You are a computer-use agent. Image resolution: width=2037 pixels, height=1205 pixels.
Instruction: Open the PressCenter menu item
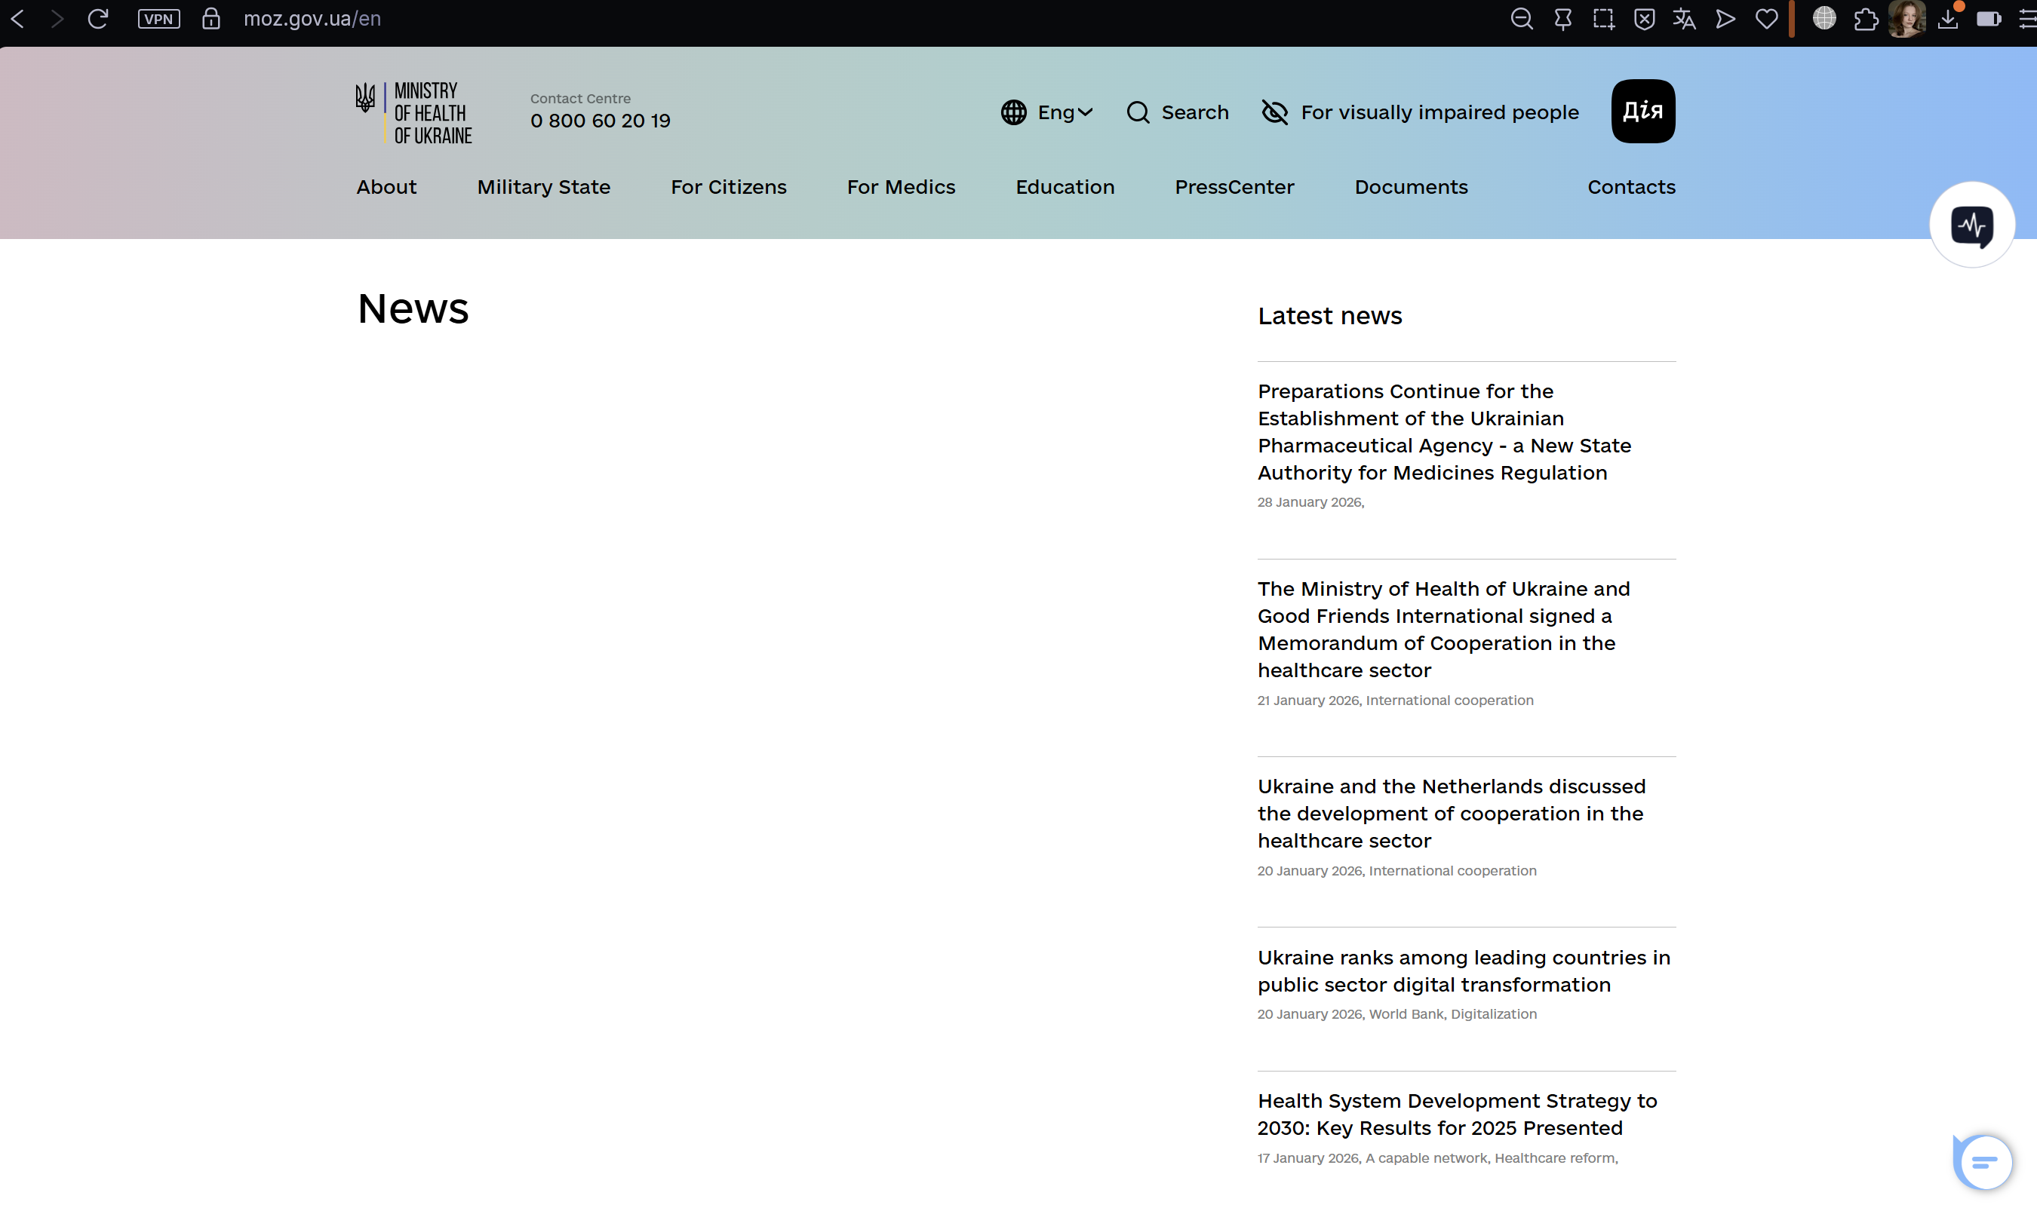pos(1234,187)
